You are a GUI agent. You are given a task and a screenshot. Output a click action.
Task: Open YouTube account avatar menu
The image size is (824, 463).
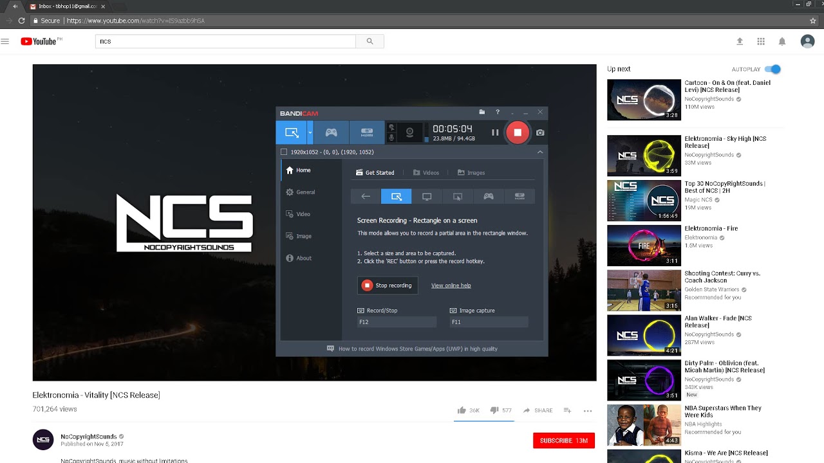[x=807, y=41]
